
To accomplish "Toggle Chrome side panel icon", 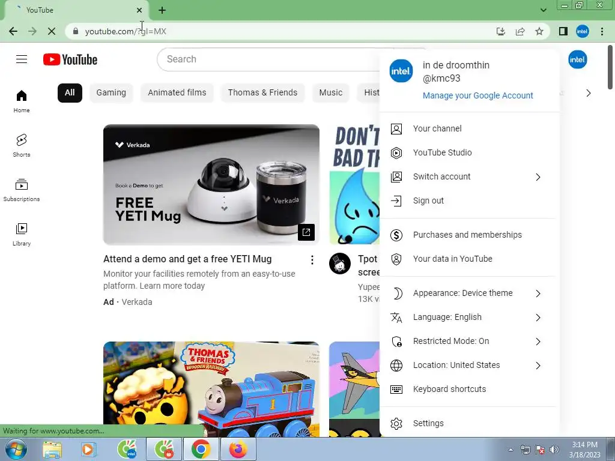I will (563, 31).
